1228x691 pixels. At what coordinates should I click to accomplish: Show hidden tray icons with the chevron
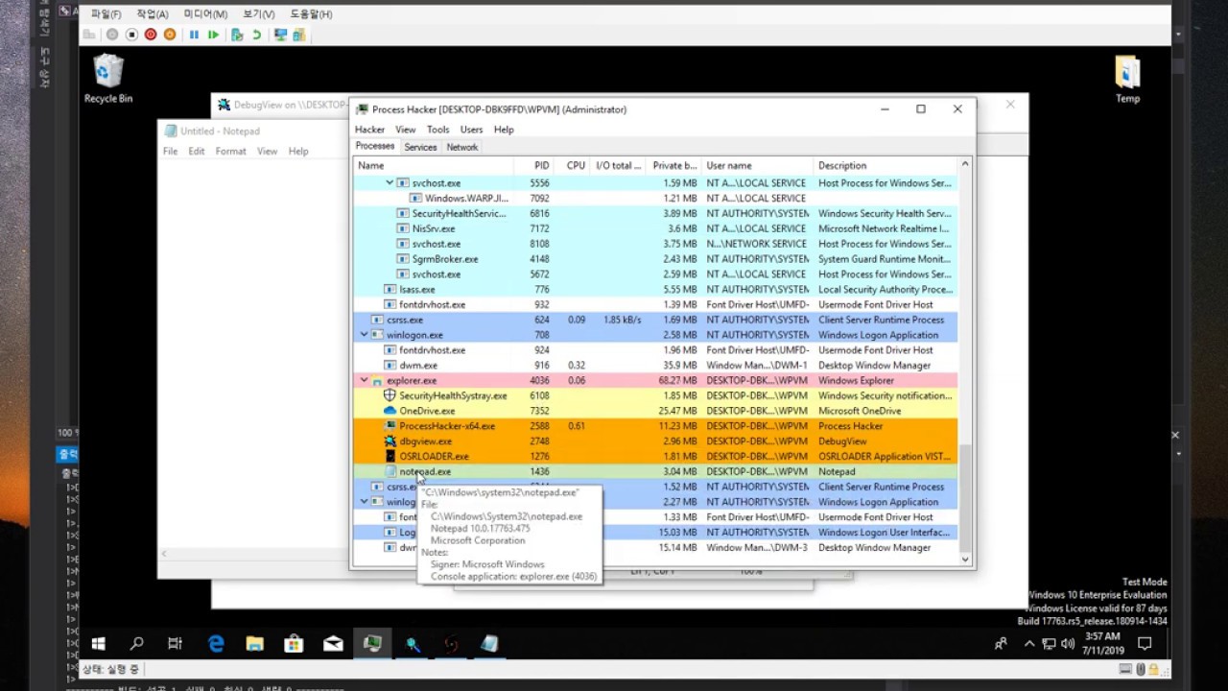[x=1029, y=644]
